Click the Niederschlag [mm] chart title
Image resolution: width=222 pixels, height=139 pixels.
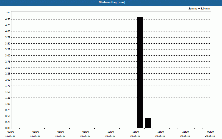click(x=112, y=3)
